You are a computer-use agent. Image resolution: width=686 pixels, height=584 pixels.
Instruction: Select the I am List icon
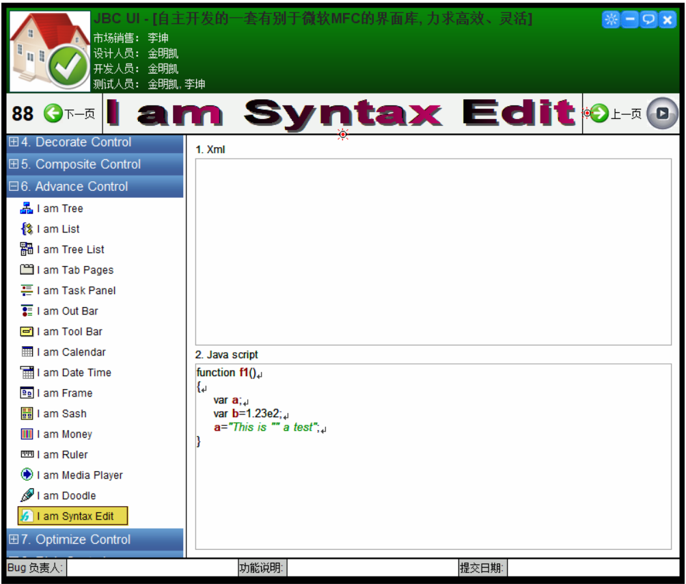click(x=27, y=229)
